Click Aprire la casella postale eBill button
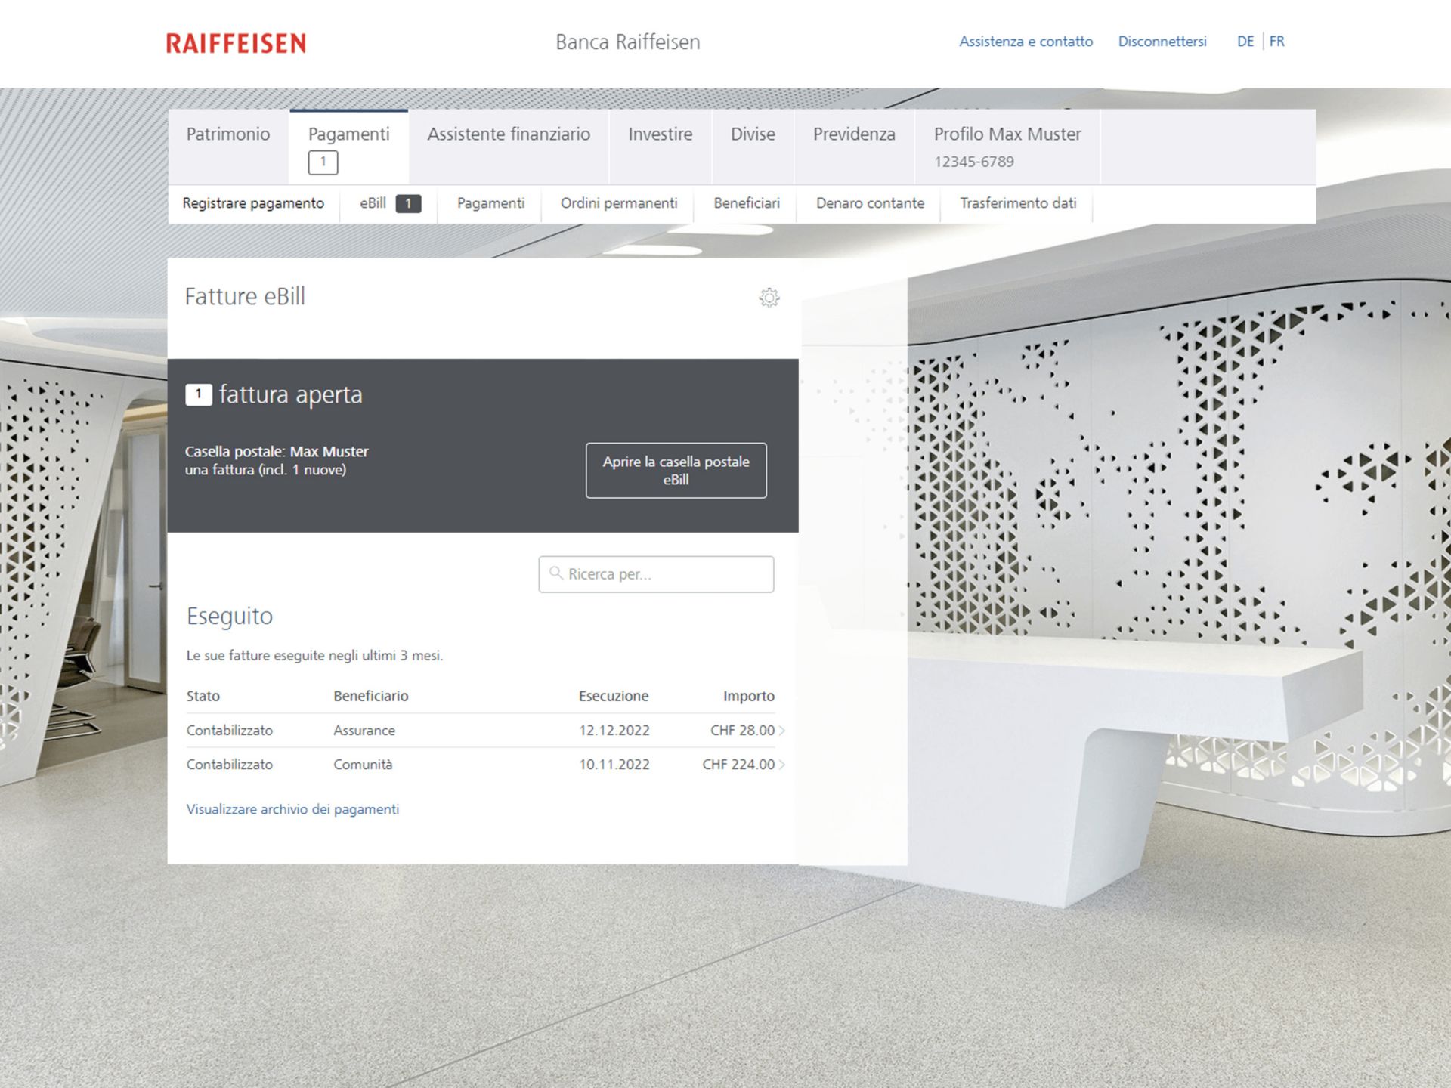The image size is (1451, 1088). pyautogui.click(x=676, y=470)
